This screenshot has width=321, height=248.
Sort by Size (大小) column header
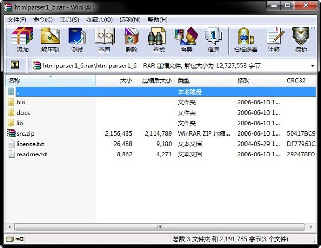[116, 80]
